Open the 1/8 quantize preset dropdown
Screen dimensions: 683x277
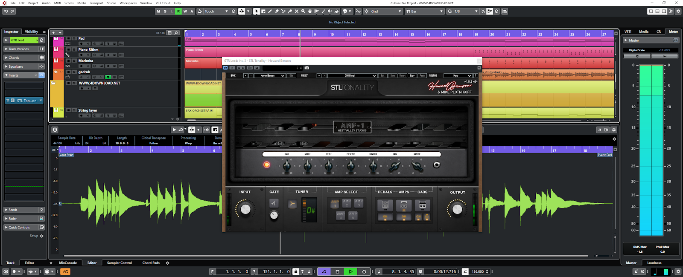pyautogui.click(x=466, y=11)
